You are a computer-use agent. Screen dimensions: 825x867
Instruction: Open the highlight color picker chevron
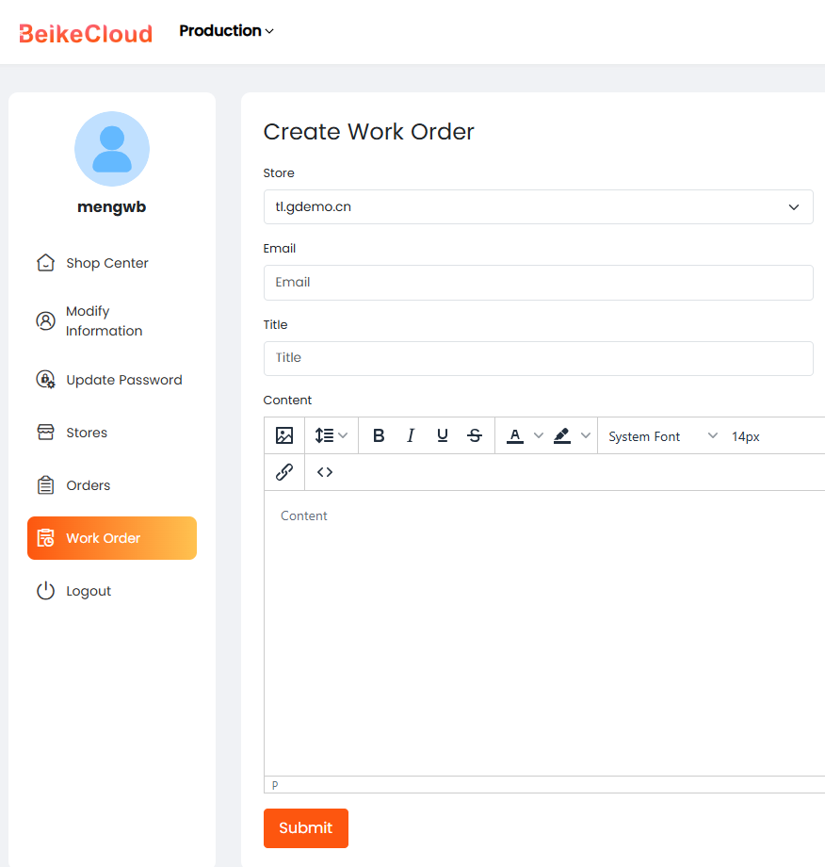[x=586, y=435]
